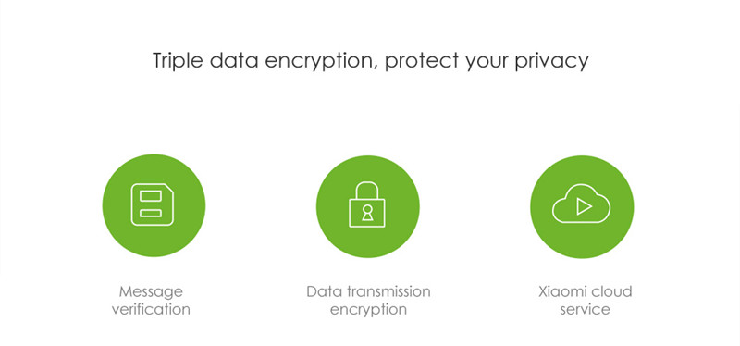Screen dimensions: 740x346
Task: Click the upper slot of the card icon
Action: coord(151,195)
